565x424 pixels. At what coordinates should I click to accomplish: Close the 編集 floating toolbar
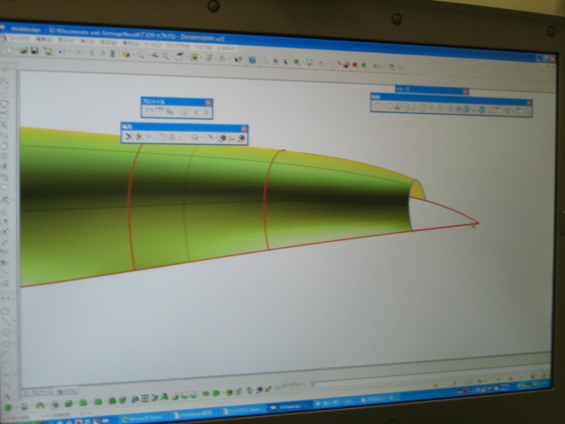coord(245,129)
